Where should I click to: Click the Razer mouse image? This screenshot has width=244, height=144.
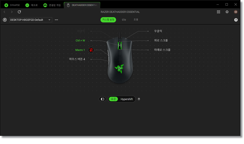pyautogui.click(x=120, y=60)
